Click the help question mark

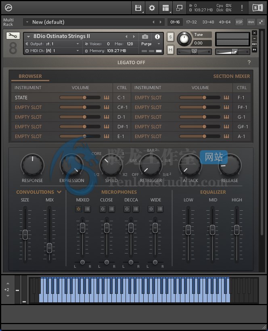249,62
